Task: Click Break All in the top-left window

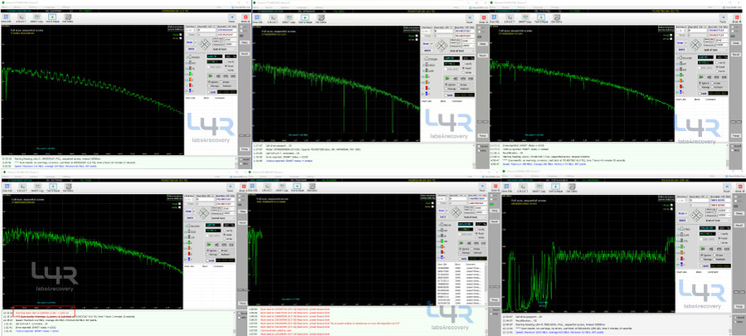Action: tap(245, 18)
